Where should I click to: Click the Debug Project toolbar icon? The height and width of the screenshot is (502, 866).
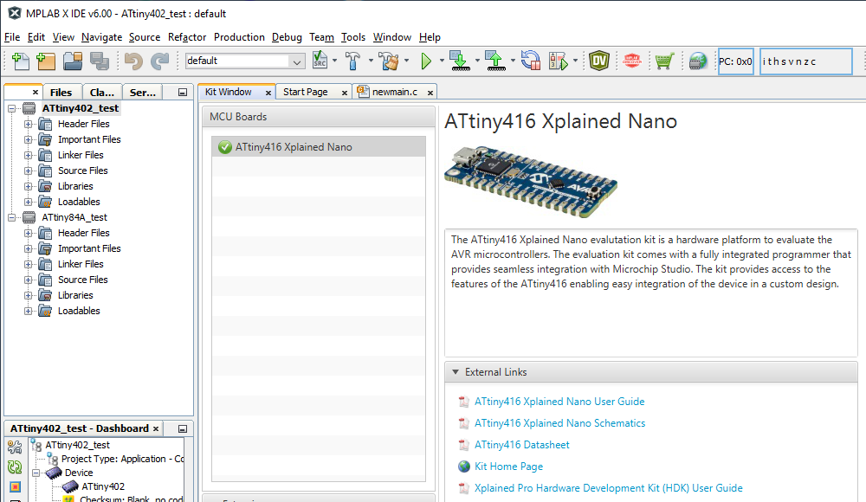(559, 61)
